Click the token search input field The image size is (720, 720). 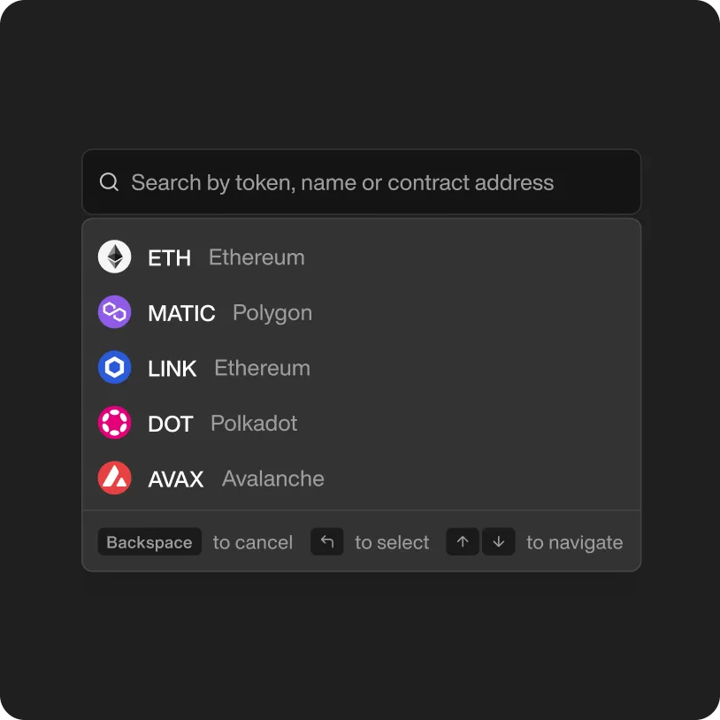pos(354,181)
